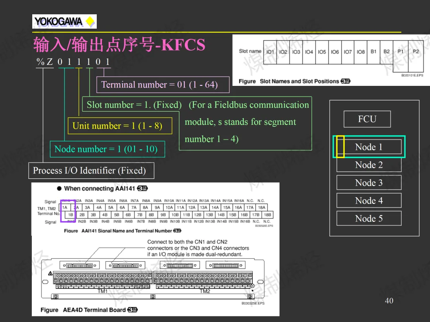Click the Slot Names and Slot Positions caption
This screenshot has height=322, width=430.
[295, 81]
